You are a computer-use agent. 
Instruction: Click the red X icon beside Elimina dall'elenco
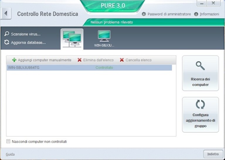pos(79,60)
